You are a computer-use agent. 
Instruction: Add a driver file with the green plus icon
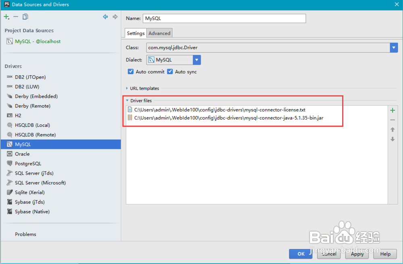point(393,110)
